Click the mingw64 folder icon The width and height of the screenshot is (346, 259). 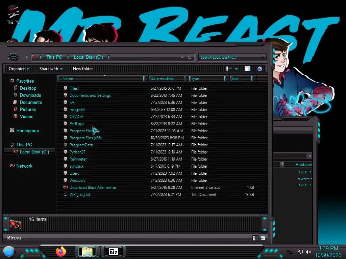tap(66, 109)
